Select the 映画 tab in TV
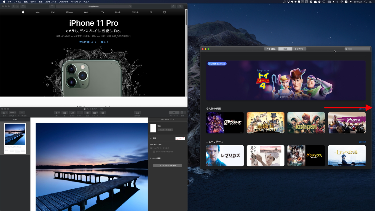The height and width of the screenshot is (211, 375). (x=285, y=49)
